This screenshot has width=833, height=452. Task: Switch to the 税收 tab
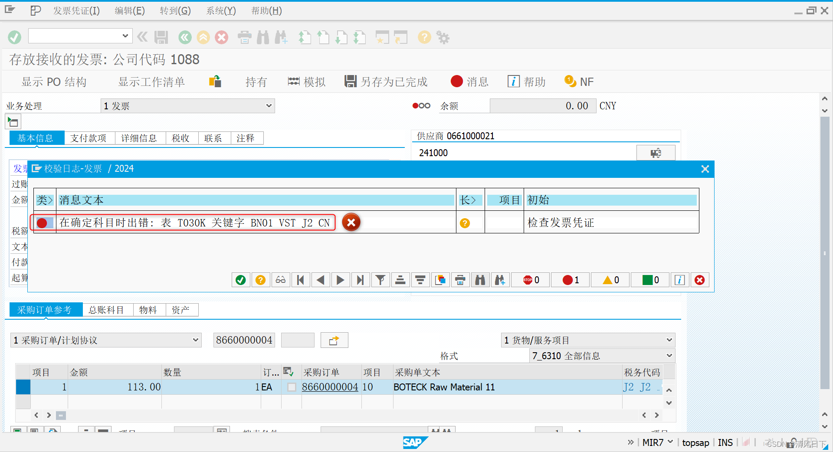pos(181,138)
